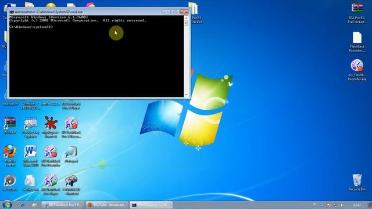Image resolution: width=372 pixels, height=209 pixels.
Task: Click the cmd scrollbar up arrow
Action: [186, 18]
